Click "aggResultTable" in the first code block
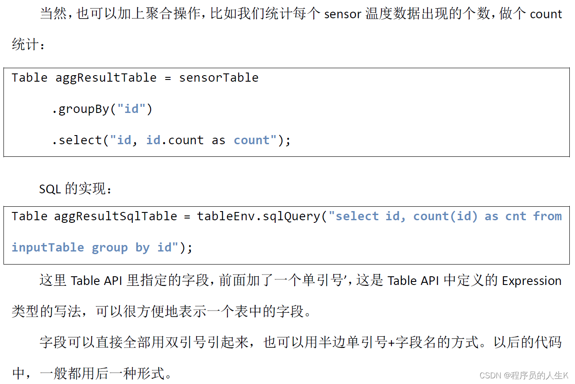The height and width of the screenshot is (384, 575). [x=106, y=78]
